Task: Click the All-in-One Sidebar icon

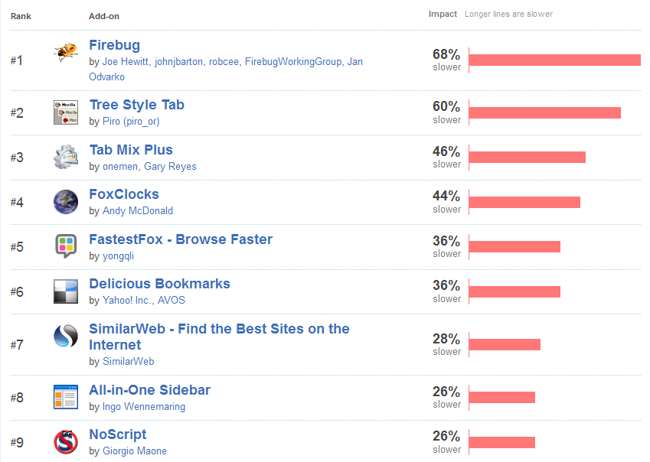Action: 66,397
